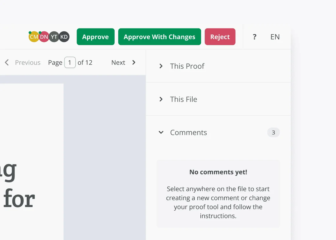Click the comments count badge showing 3
The image size is (336, 240).
click(x=273, y=132)
